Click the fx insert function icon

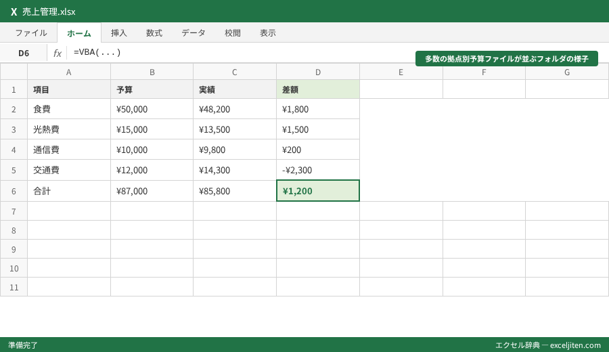coord(57,53)
